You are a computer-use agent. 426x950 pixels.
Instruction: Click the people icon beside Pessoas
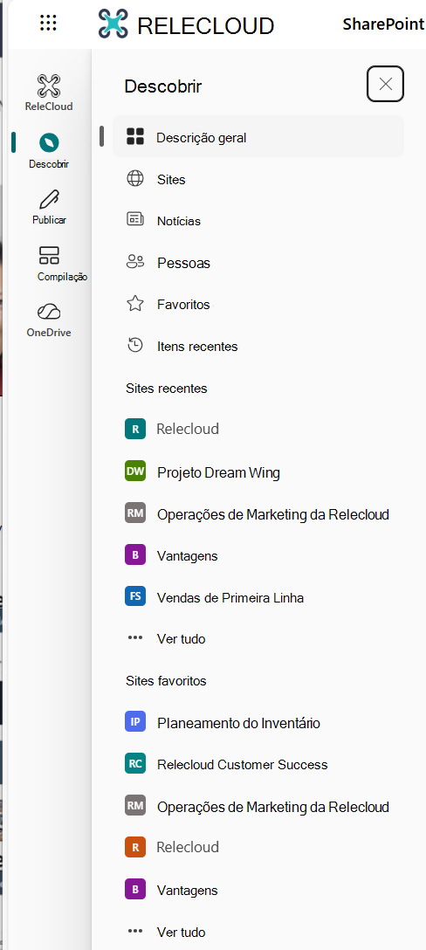point(135,262)
